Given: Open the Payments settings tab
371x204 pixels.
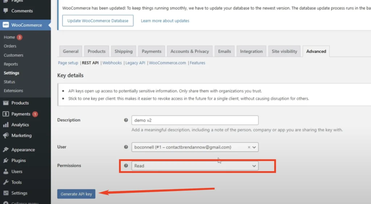Looking at the screenshot, I should click(151, 51).
